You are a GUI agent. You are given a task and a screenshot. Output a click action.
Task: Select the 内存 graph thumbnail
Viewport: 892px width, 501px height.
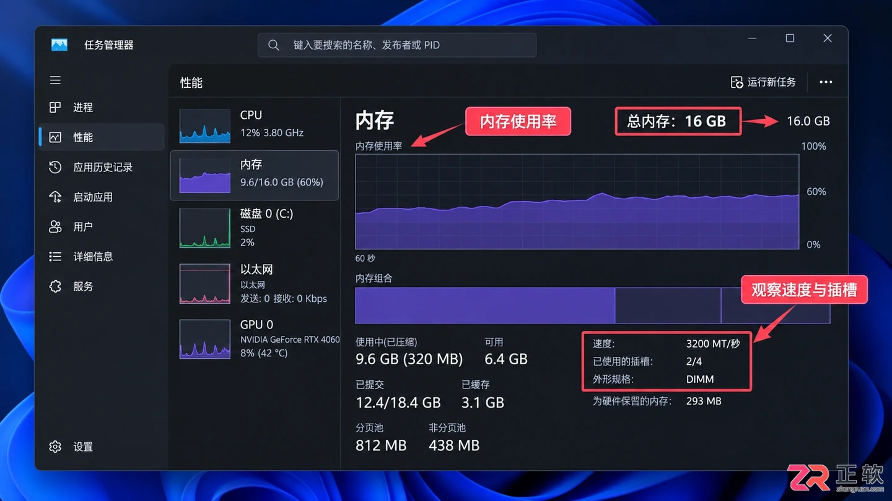pos(205,176)
